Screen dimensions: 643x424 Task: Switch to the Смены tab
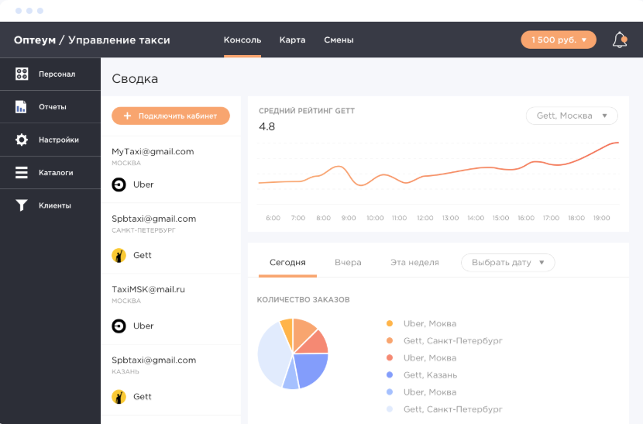pyautogui.click(x=339, y=40)
